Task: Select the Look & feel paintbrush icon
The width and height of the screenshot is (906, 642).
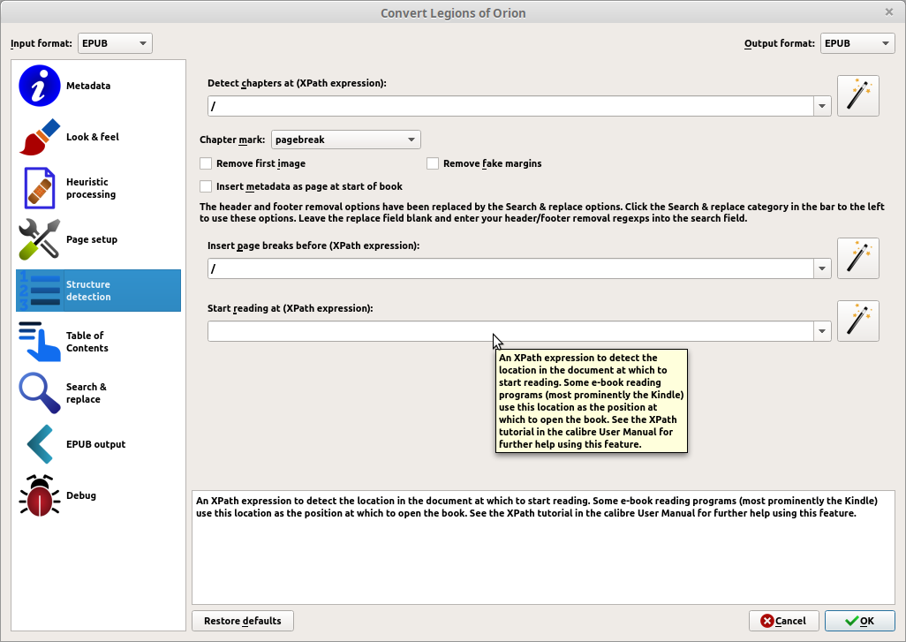Action: click(x=39, y=137)
